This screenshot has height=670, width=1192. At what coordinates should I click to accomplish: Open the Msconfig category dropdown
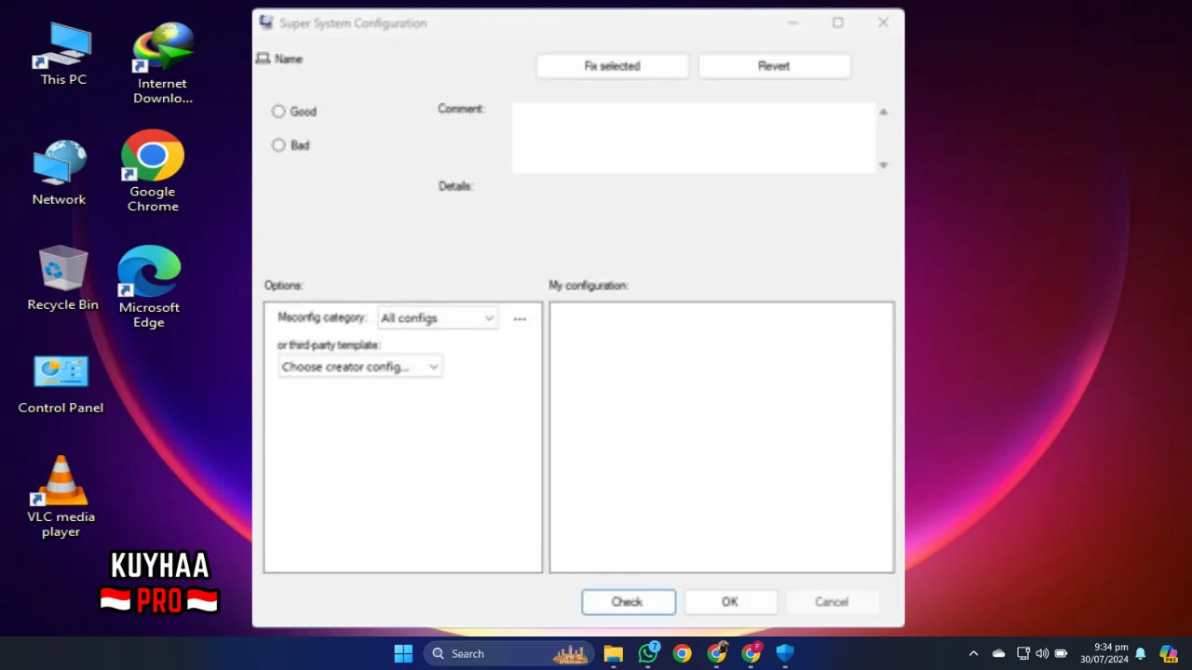click(x=438, y=318)
